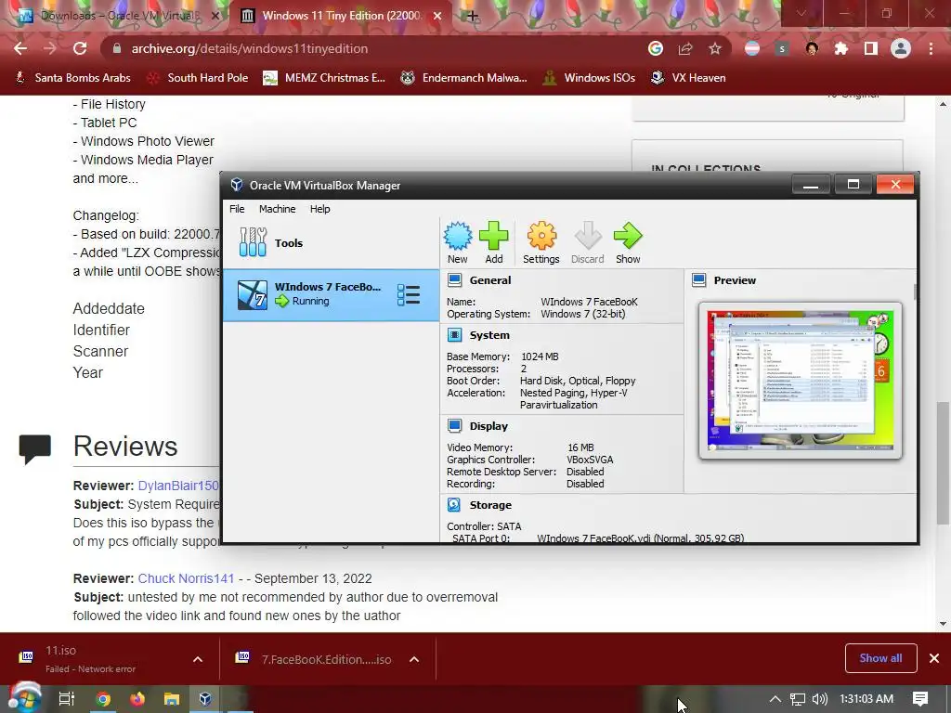Bookmark this page with star icon
This screenshot has width=951, height=713.
(x=715, y=48)
